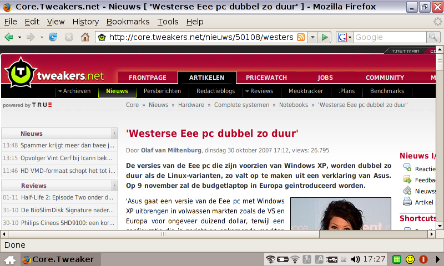This screenshot has width=444, height=266.
Task: Open the History menu
Action: 85,22
